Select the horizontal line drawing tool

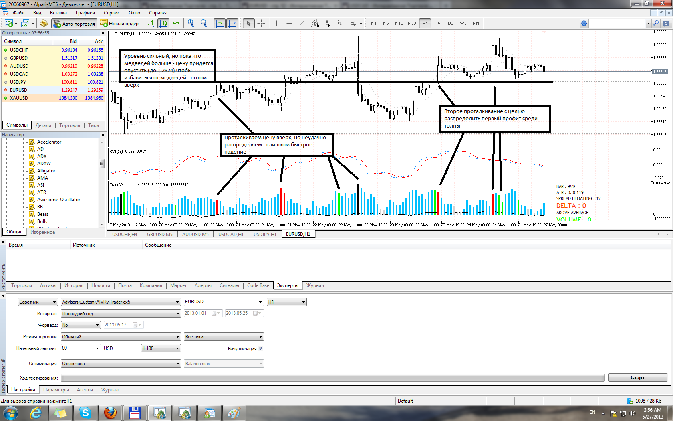click(x=289, y=23)
